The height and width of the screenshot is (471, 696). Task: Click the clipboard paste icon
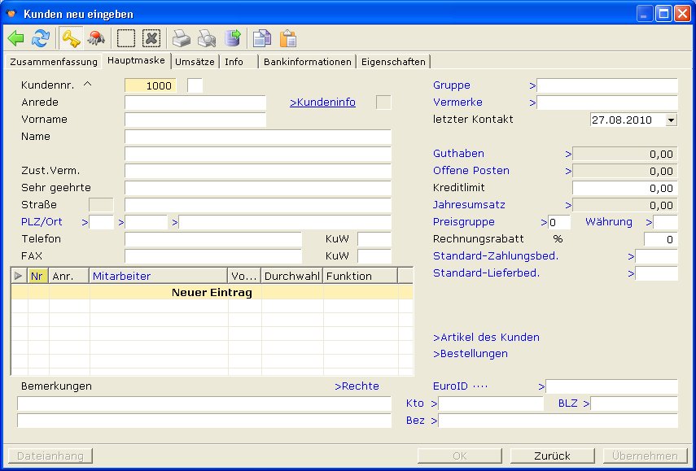287,38
